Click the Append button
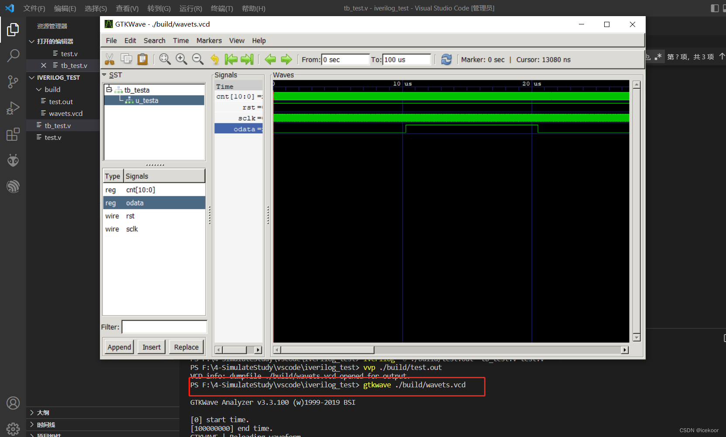 pos(119,347)
